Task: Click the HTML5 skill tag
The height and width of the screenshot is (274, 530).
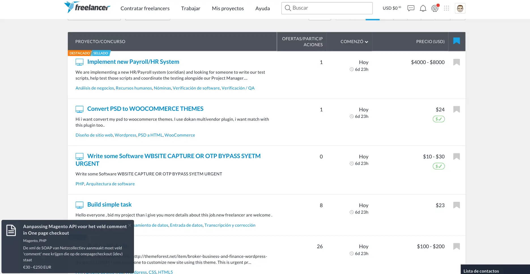Action: 165,272
